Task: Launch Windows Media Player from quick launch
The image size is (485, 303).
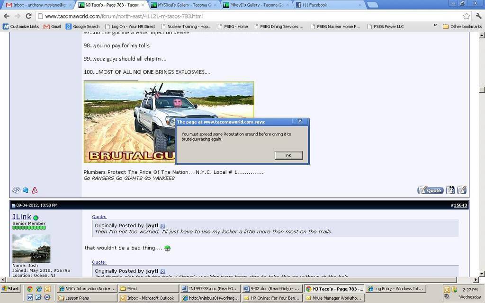Action: [47, 297]
